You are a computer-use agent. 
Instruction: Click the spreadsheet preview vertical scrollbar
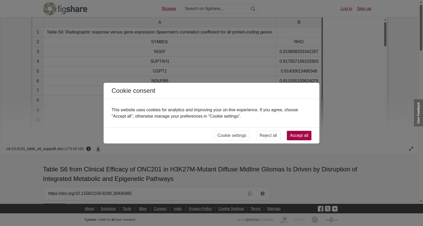pyautogui.click(x=385, y=34)
